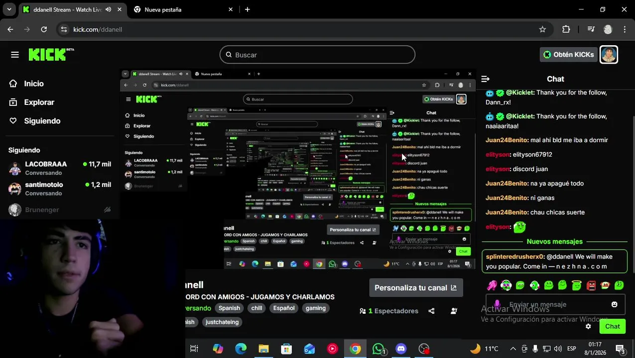Screen dimensions: 635x358
Task: Reload the page
Action: coord(44,29)
